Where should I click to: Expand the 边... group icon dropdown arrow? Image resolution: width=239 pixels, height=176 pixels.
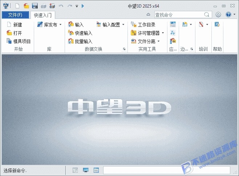pos(191,25)
